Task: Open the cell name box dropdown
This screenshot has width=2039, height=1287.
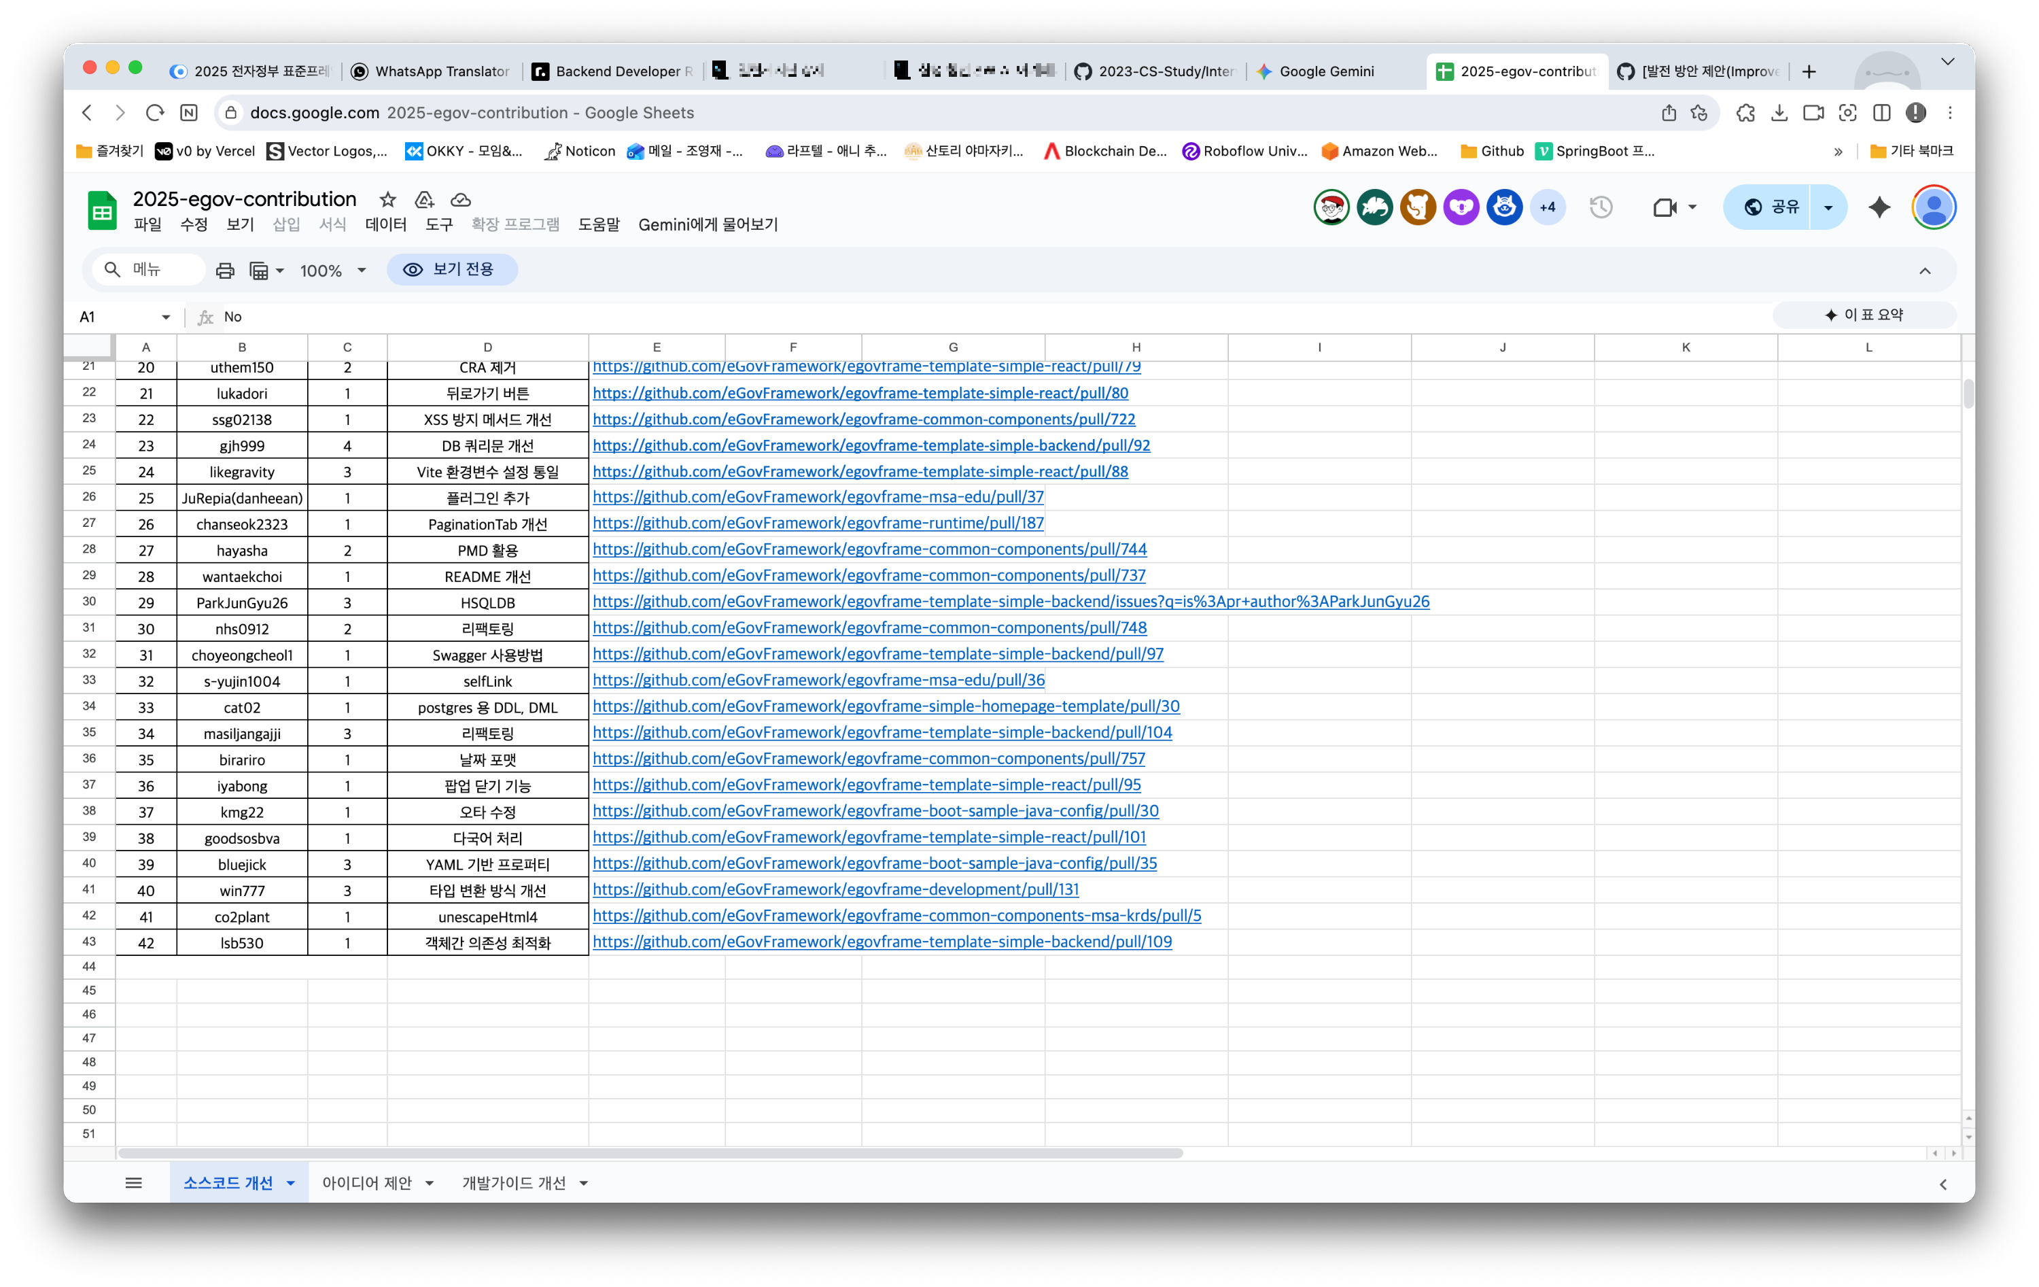Action: click(166, 317)
